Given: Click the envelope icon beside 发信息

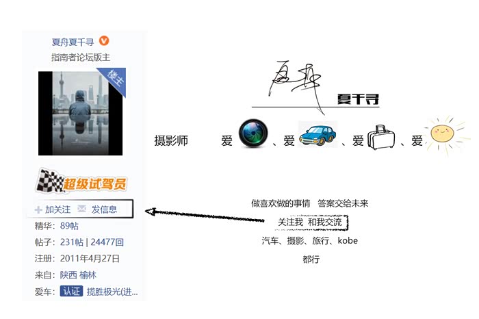Looking at the screenshot, I should point(82,209).
